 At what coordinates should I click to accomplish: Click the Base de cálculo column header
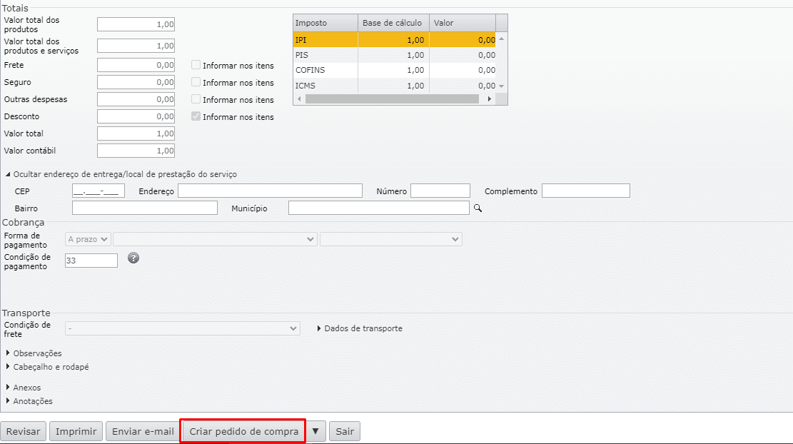pos(393,23)
